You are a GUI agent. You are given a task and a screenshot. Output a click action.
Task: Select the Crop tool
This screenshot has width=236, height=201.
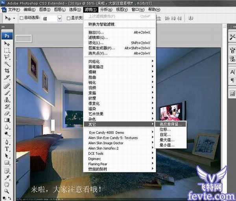[x=7, y=71]
